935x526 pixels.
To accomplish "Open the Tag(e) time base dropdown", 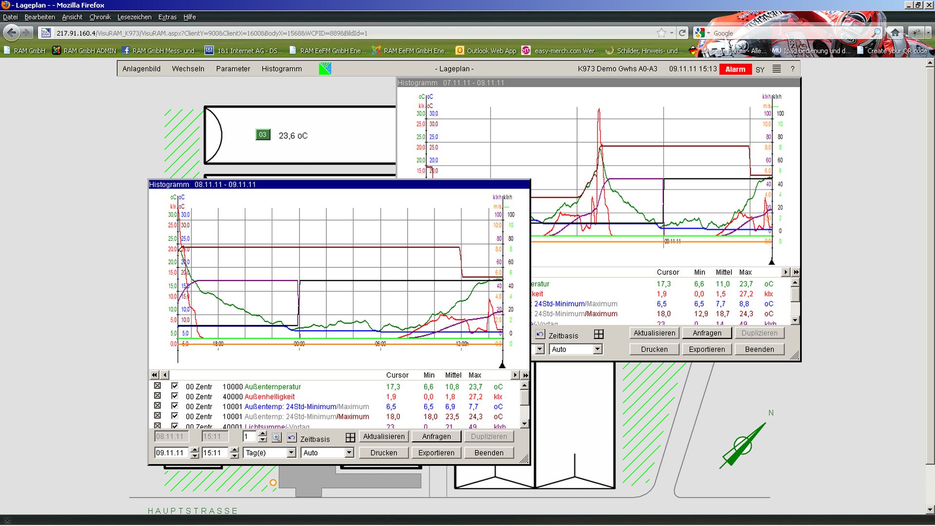I will click(290, 452).
